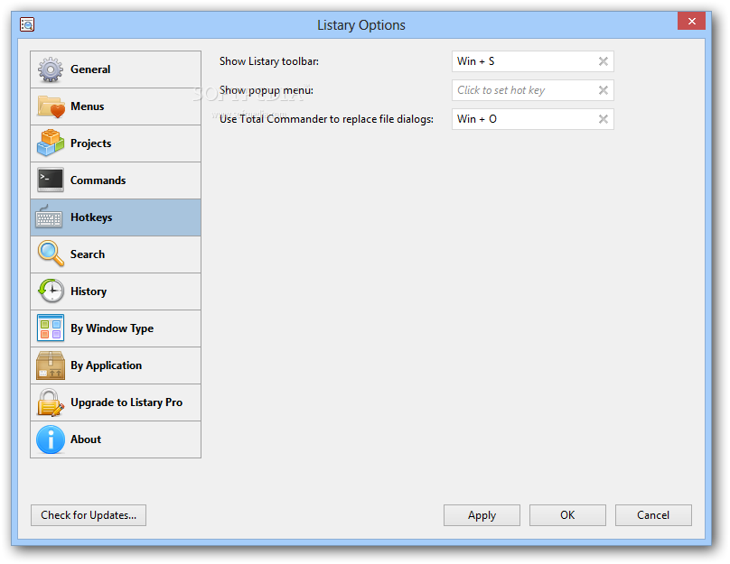Image resolution: width=730 pixels, height=564 pixels.
Task: Switch to the Menus section
Action: [x=116, y=106]
